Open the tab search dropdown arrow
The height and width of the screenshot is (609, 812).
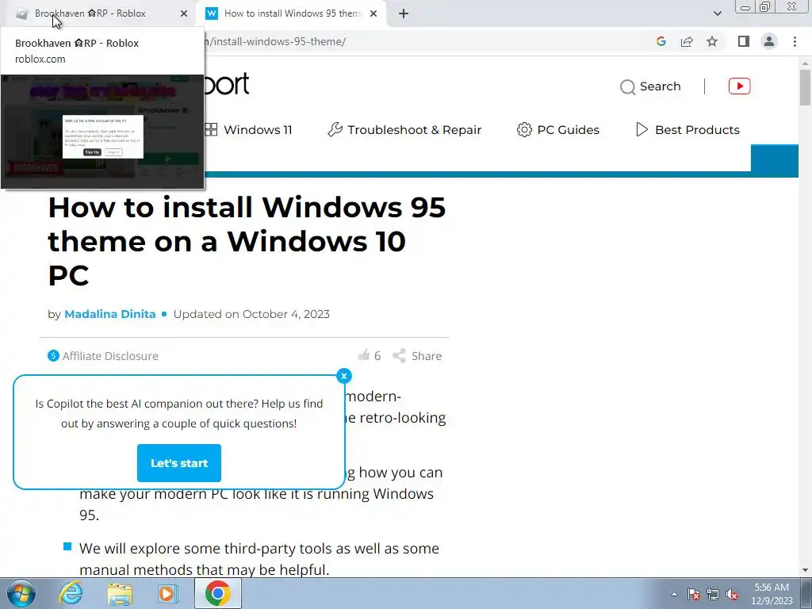pos(717,13)
